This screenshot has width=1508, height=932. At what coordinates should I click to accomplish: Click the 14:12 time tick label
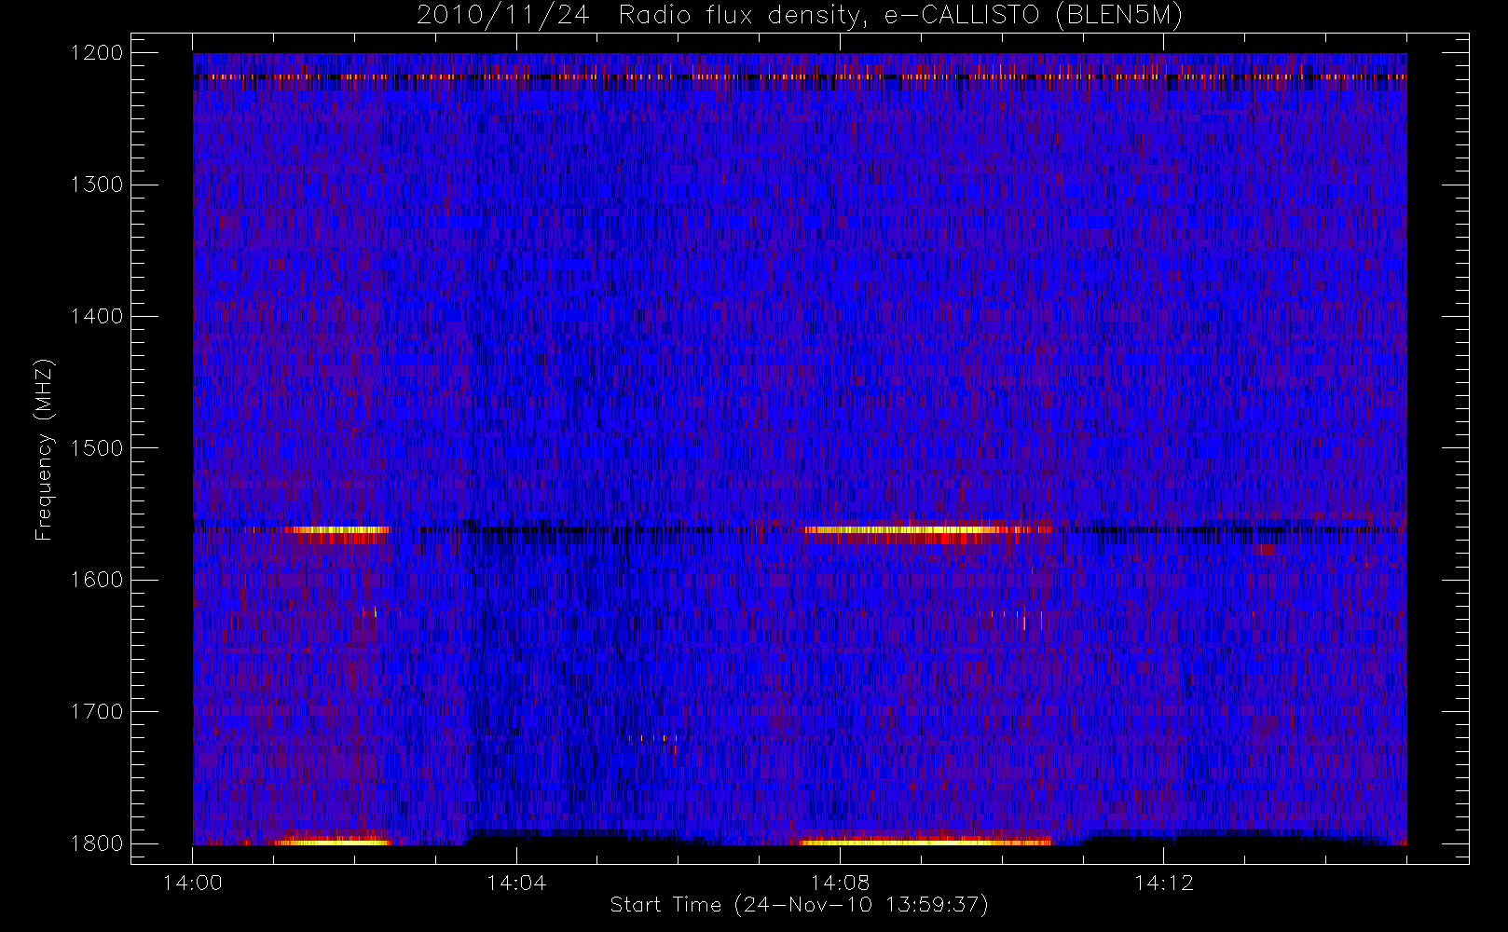[1163, 883]
